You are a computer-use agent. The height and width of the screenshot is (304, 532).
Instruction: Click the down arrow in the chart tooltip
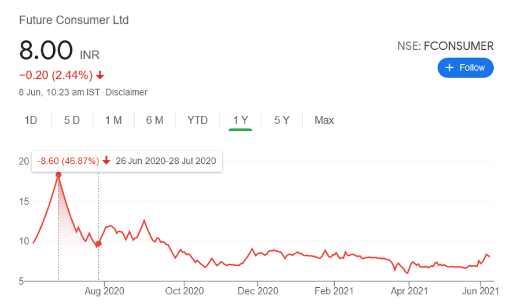[x=106, y=160]
